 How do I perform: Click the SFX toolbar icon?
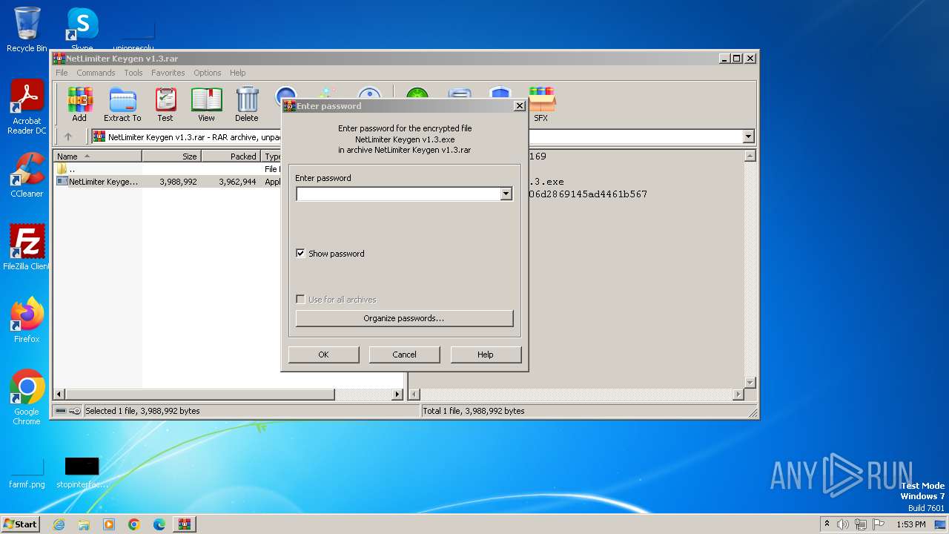pos(541,105)
